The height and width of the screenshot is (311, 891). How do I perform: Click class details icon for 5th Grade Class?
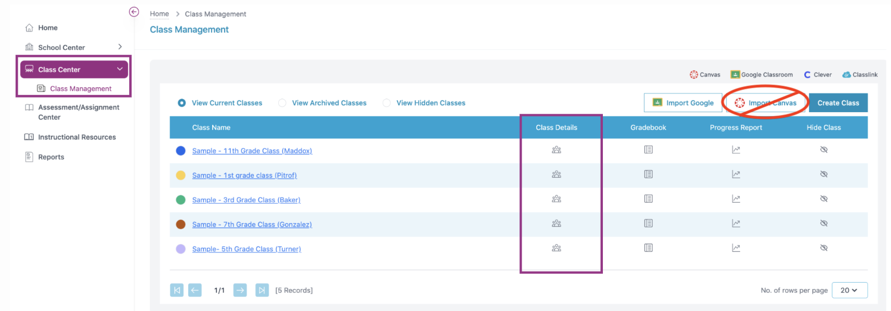[x=556, y=248]
